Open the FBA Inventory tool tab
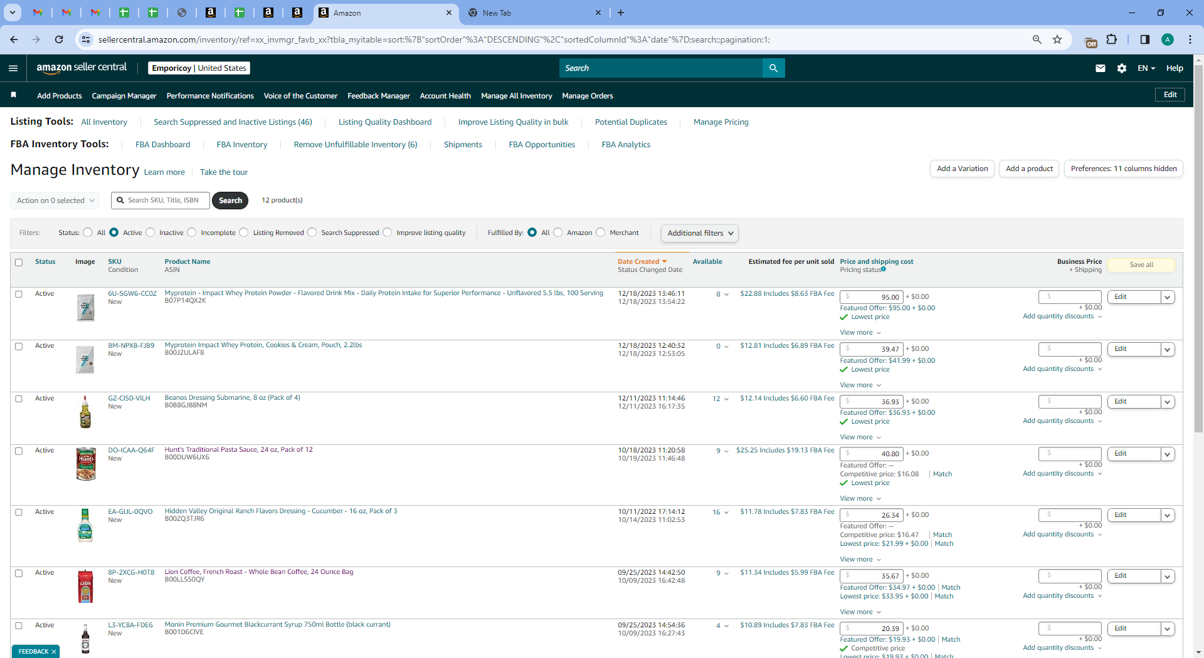The width and height of the screenshot is (1204, 658). (x=242, y=145)
